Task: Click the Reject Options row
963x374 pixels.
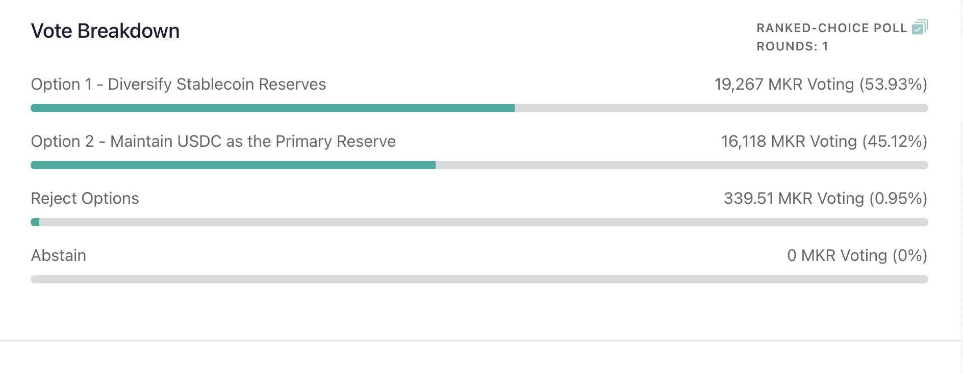Action: (85, 198)
